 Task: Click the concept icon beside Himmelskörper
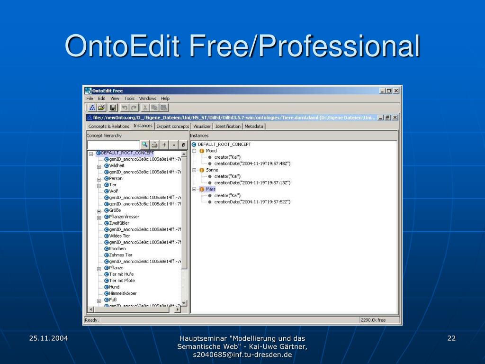point(107,293)
